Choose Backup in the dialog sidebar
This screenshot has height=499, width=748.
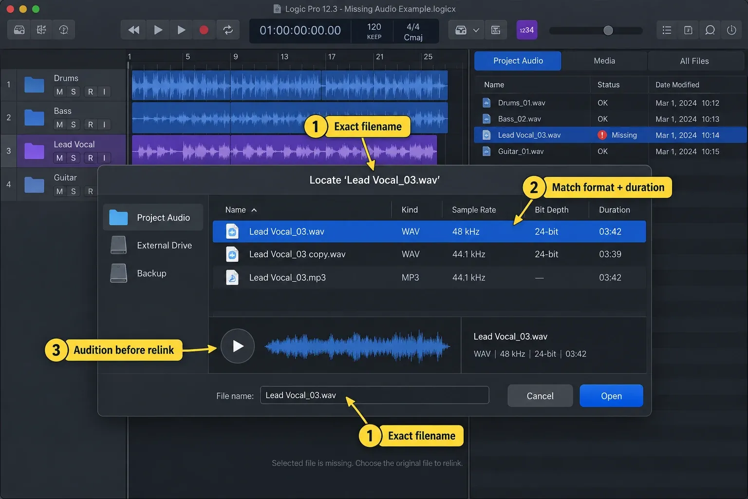point(153,273)
